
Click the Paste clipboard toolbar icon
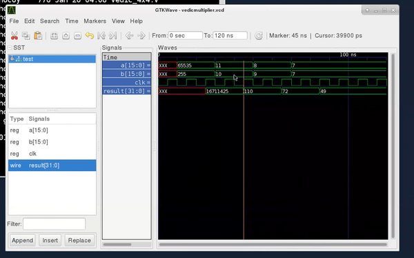tap(38, 35)
